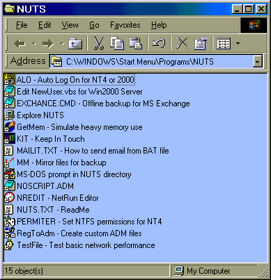The image size is (271, 280).
Task: Click the Address path text field
Action: [x=151, y=62]
